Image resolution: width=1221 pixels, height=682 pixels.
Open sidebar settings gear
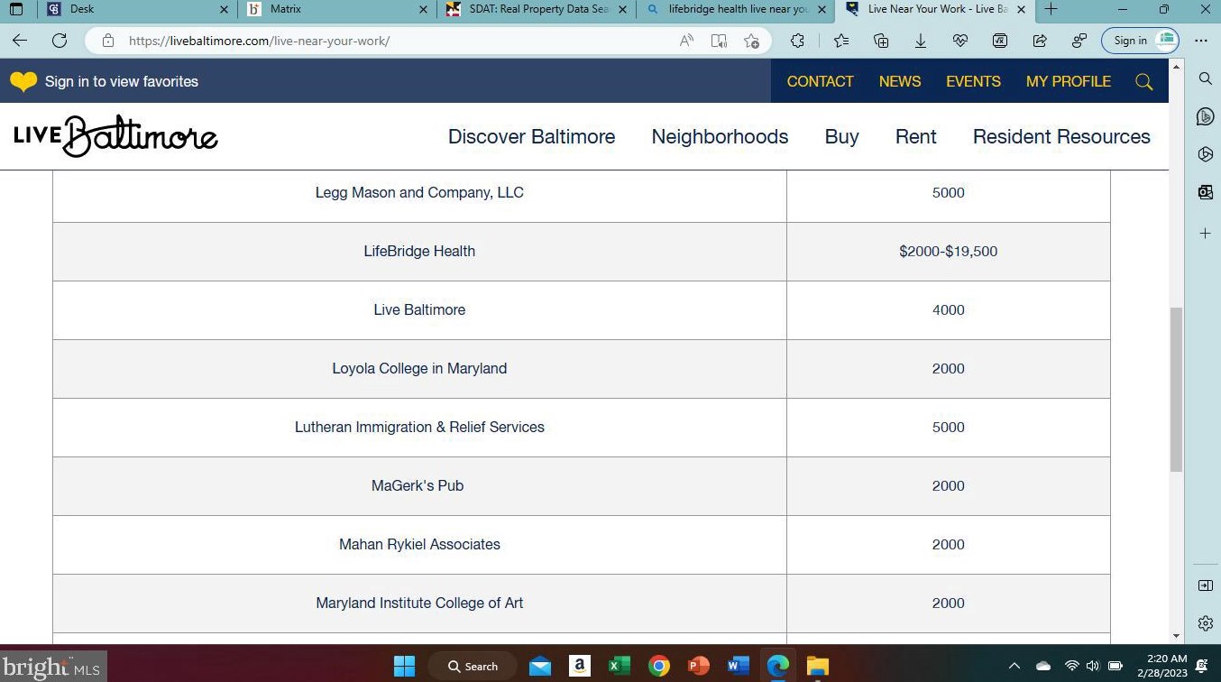[x=1206, y=623]
